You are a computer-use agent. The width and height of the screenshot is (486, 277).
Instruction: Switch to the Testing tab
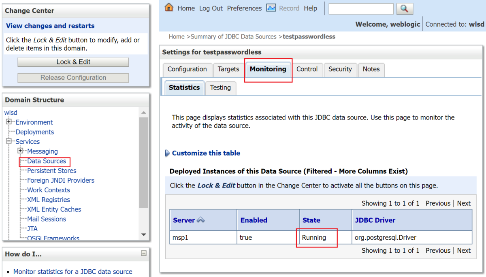(220, 87)
